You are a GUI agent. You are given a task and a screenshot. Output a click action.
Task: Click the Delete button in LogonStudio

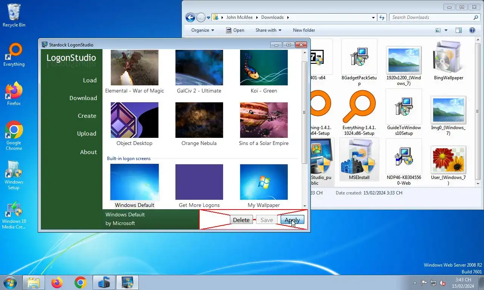tap(241, 220)
